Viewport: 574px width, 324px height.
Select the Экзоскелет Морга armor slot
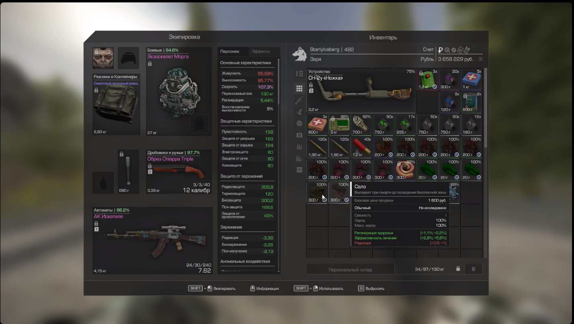coord(179,92)
